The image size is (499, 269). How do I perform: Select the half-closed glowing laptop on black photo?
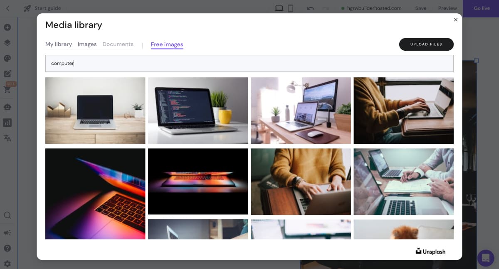tap(198, 181)
